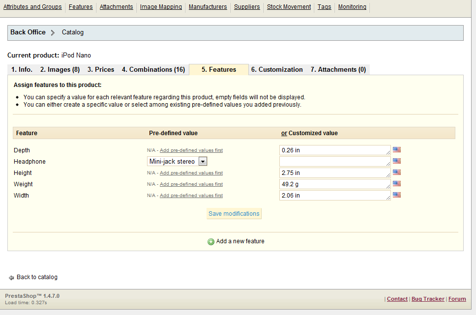Open the Contact footer link
This screenshot has width=476, height=315.
pos(397,299)
